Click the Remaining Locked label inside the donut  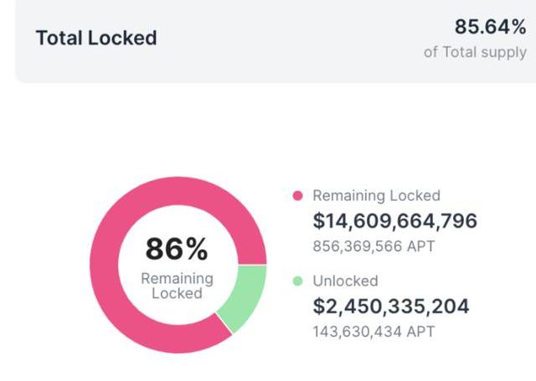pyautogui.click(x=177, y=286)
